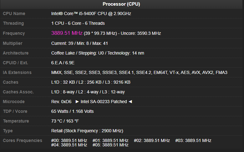Viewport: 244px width, 152px height.
Task: Select the "Caches" label
Action: (11, 82)
